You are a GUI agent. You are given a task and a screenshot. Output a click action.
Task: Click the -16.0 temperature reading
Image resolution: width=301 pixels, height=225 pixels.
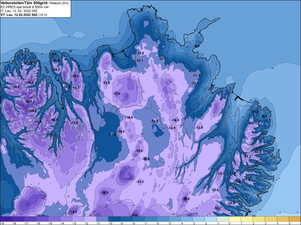click(x=30, y=82)
